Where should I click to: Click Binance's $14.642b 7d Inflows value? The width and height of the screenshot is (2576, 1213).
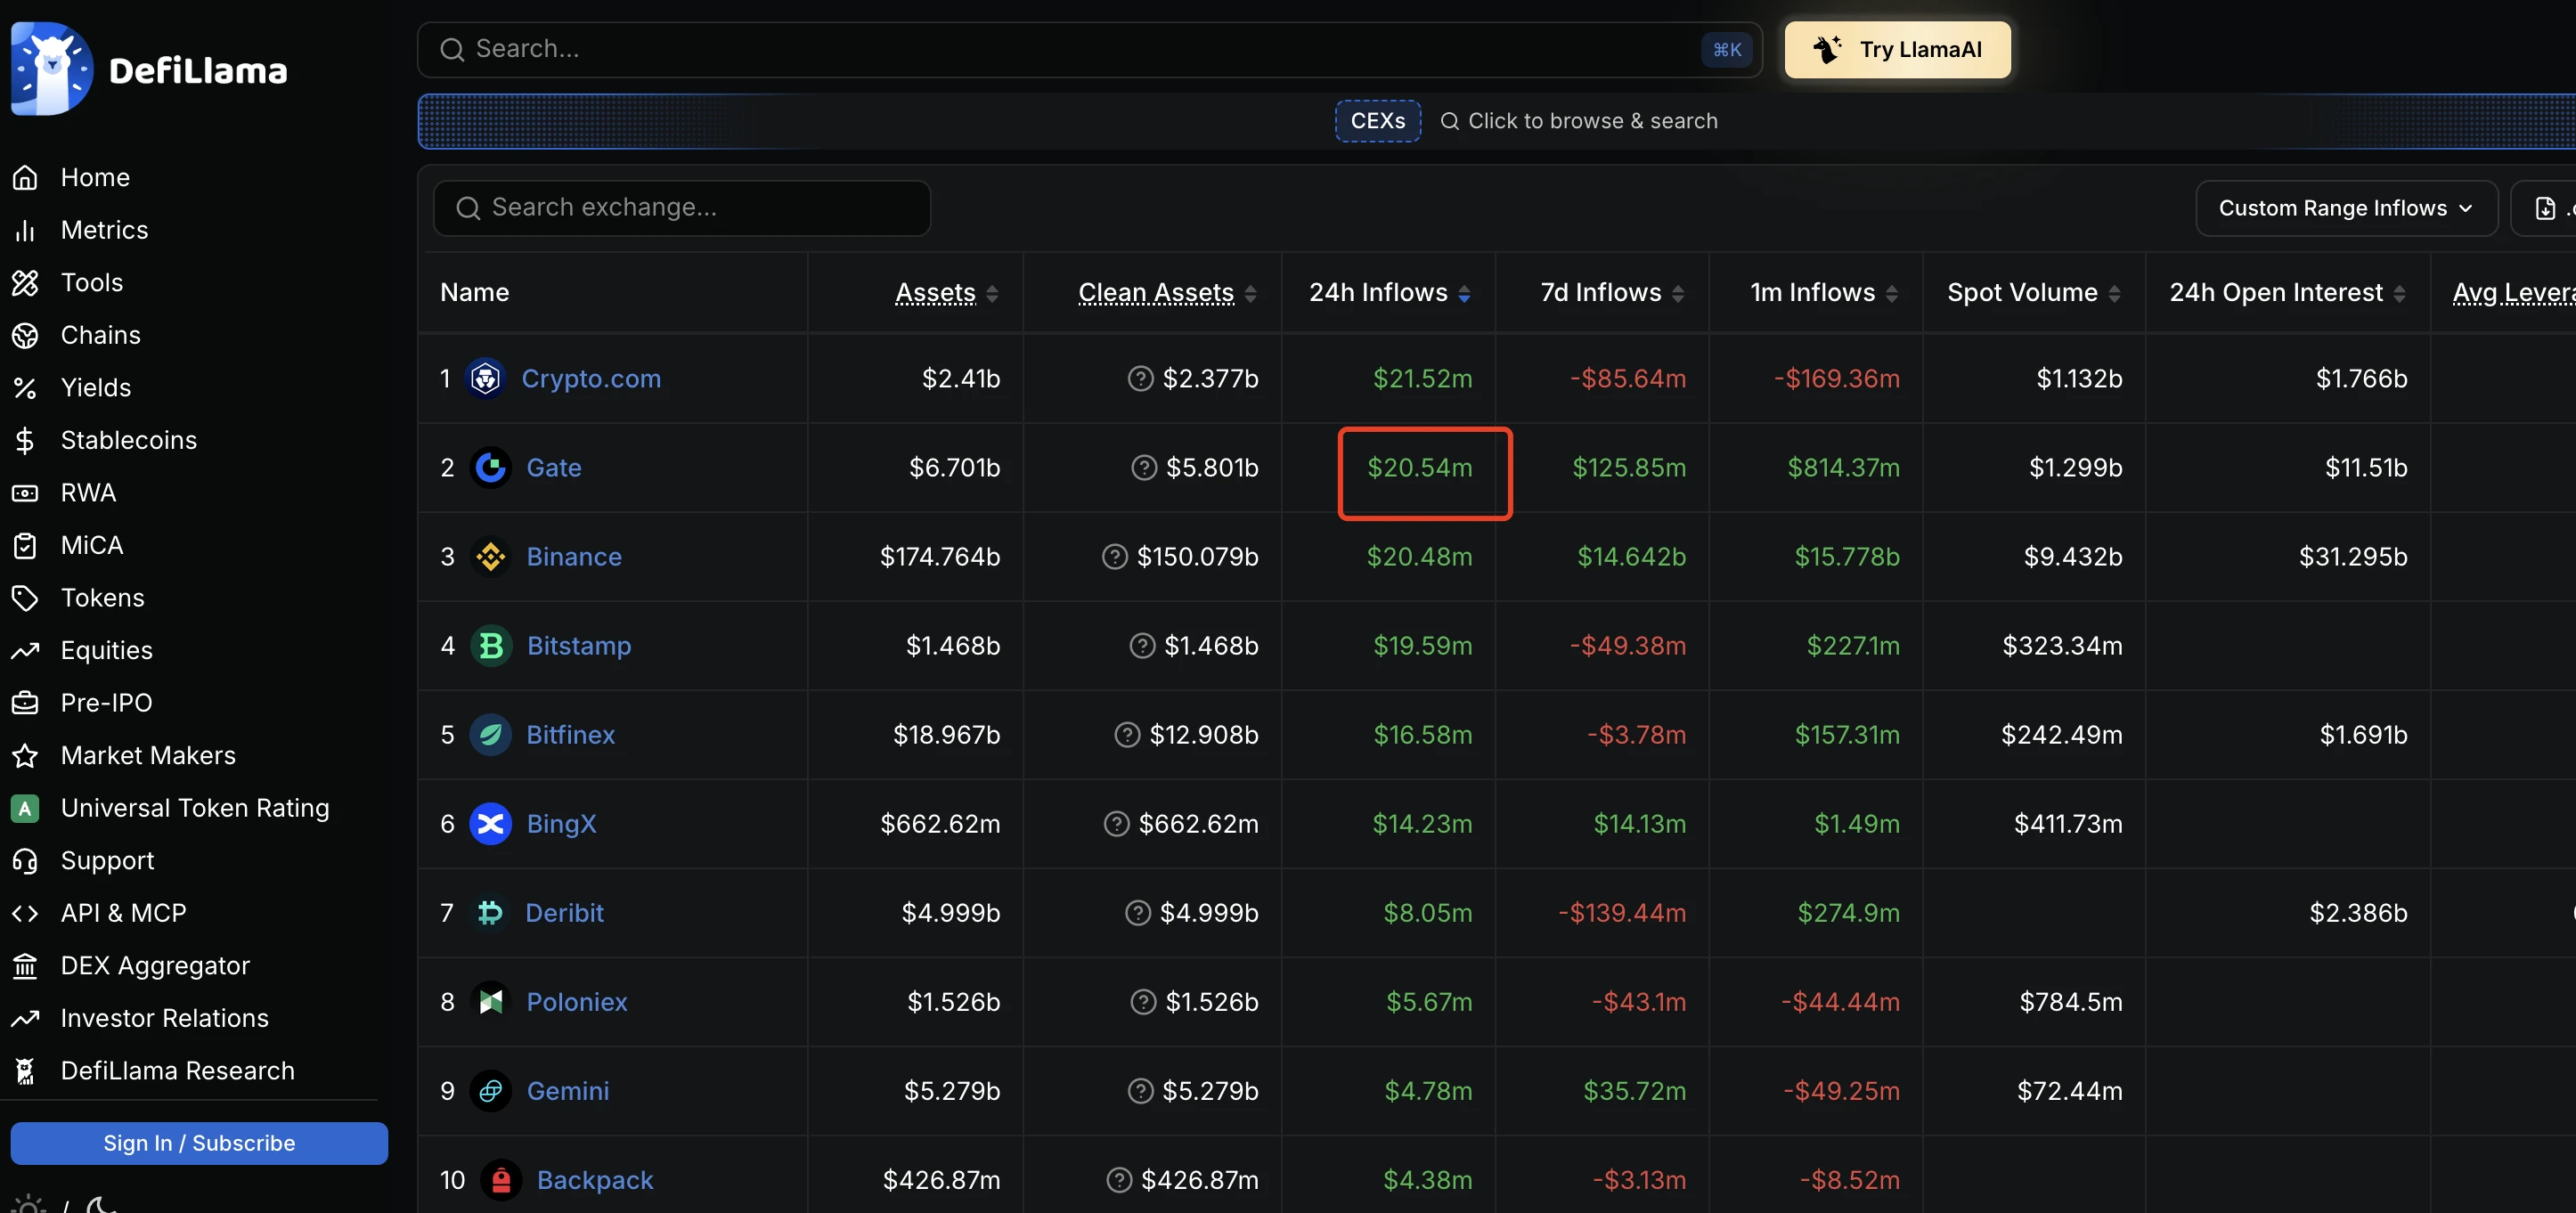1631,557
